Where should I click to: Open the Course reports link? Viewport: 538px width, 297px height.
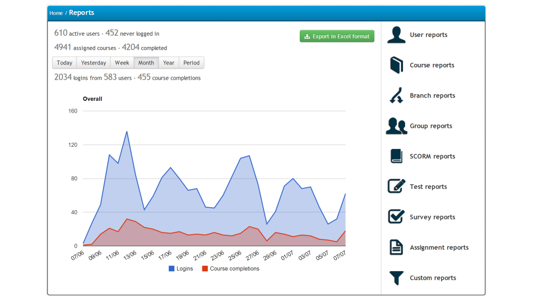(x=432, y=65)
